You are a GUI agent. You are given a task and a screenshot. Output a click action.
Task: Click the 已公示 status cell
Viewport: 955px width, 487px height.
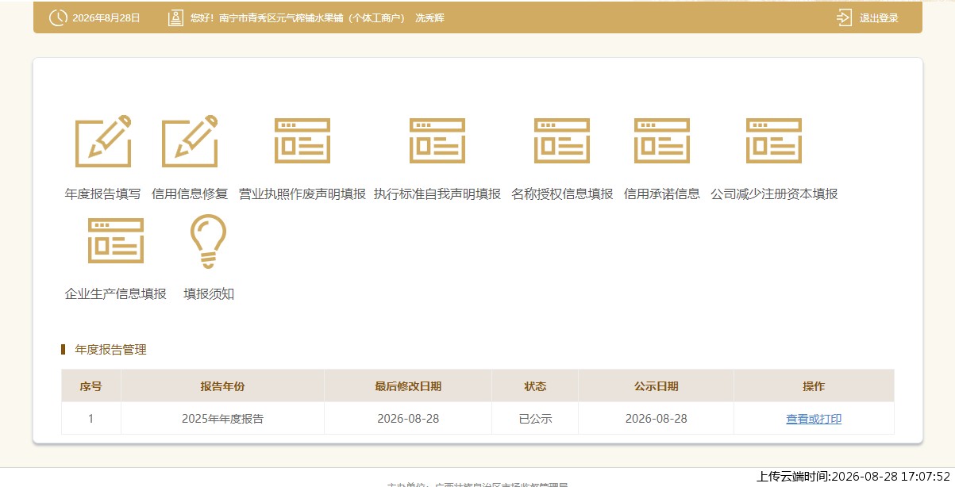pyautogui.click(x=535, y=419)
